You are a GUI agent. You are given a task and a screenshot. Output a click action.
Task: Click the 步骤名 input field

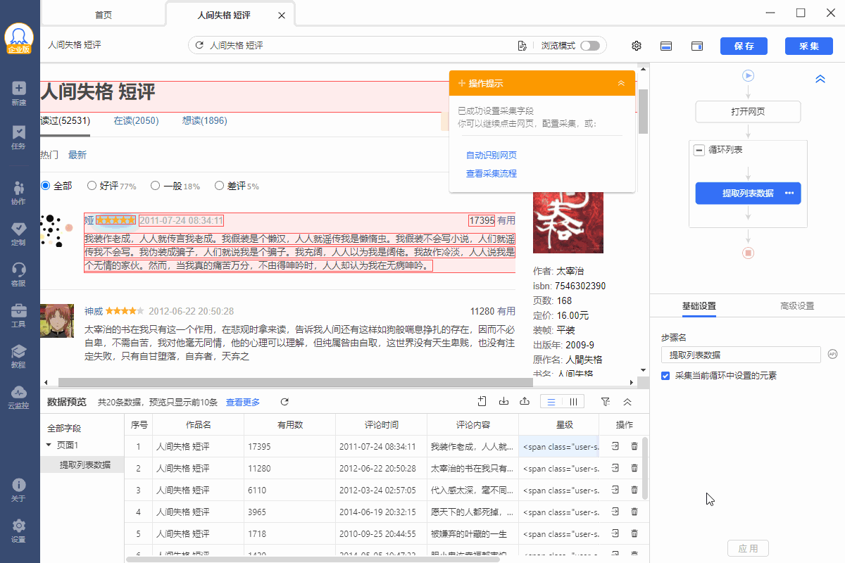click(741, 355)
